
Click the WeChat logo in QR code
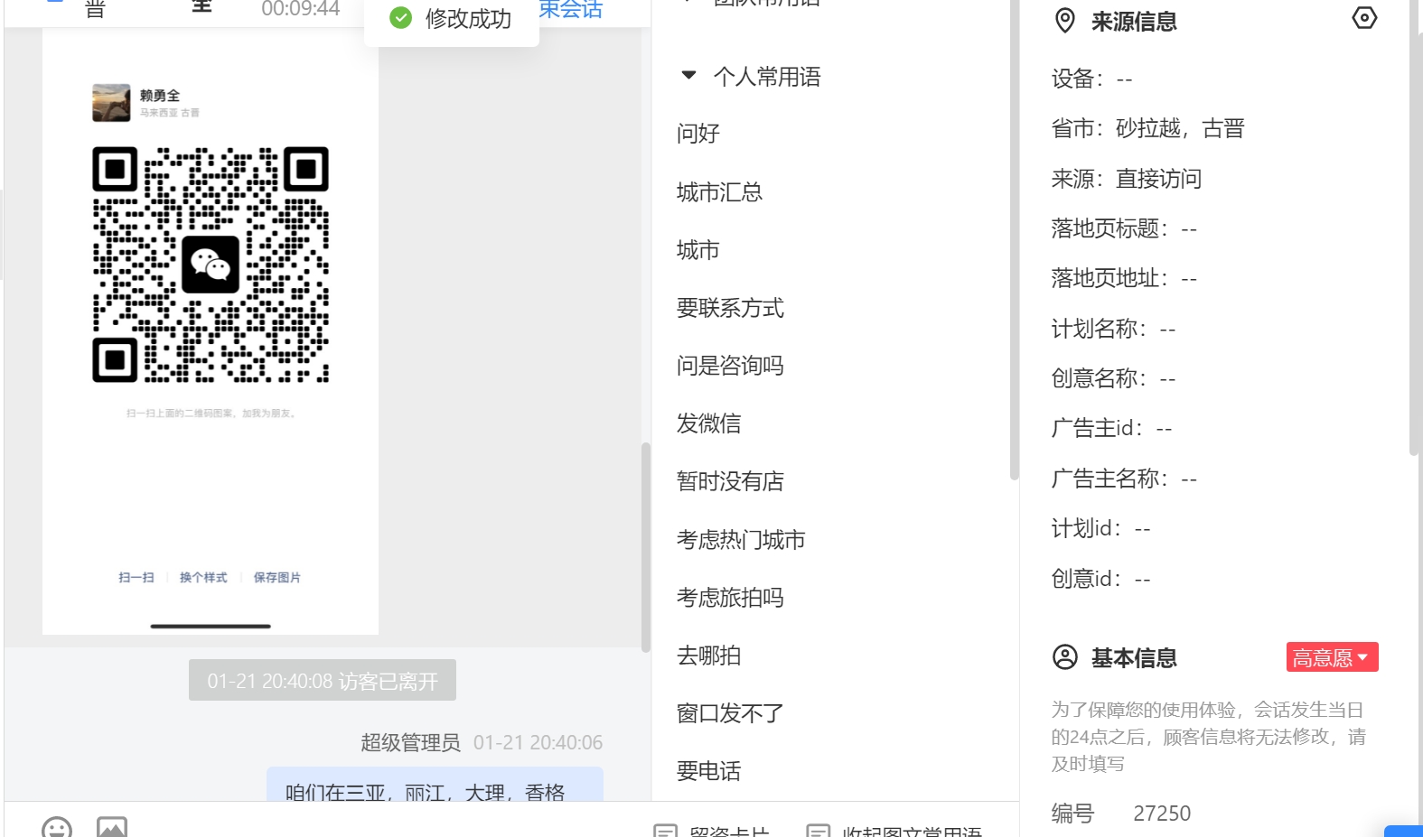[x=211, y=265]
